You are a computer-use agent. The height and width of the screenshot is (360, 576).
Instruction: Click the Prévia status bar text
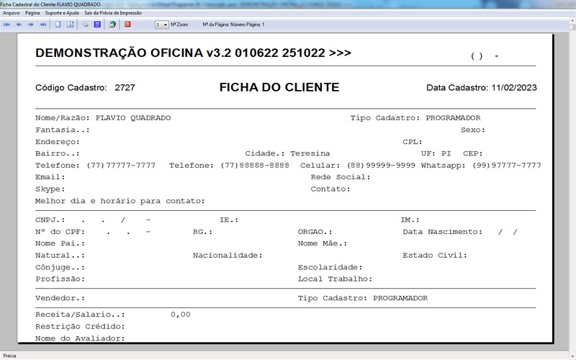10,356
